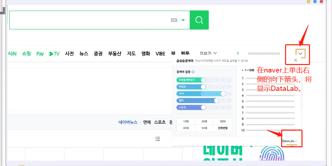Click the list view icon
332x166 pixels.
point(157,139)
